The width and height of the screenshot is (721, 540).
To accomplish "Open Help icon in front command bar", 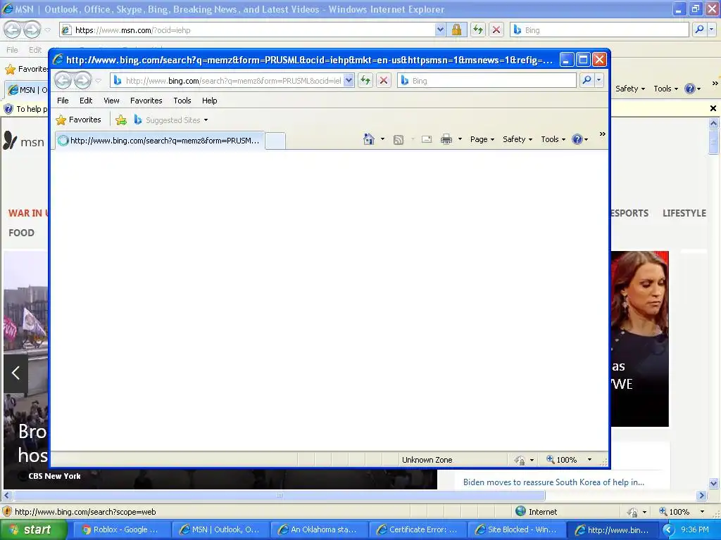I will (577, 139).
